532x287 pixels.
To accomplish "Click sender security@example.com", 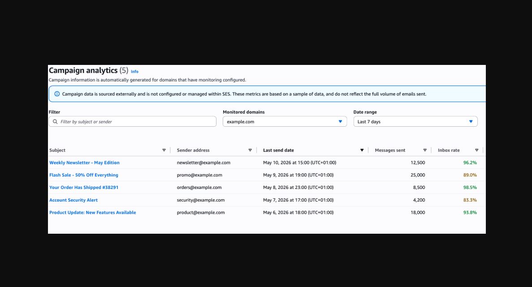I will point(200,200).
